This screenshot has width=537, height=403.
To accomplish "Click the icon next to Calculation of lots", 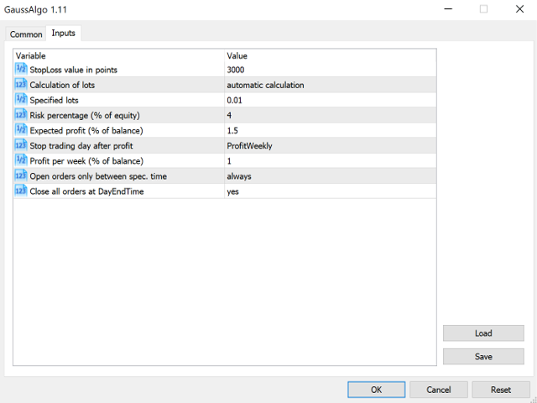I will [21, 85].
